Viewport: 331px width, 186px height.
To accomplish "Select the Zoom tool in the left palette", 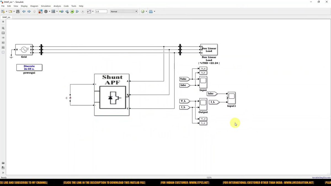I will click(x=3, y=28).
